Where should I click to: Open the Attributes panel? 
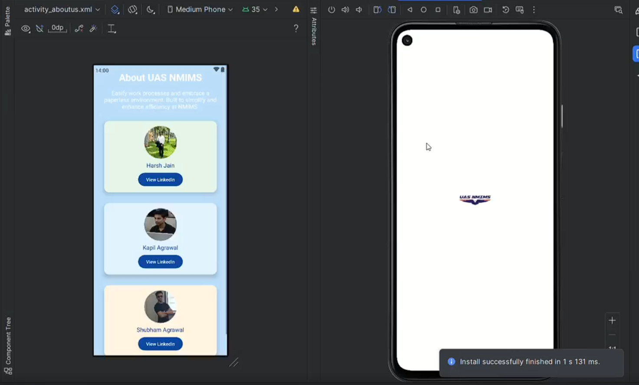pyautogui.click(x=313, y=26)
